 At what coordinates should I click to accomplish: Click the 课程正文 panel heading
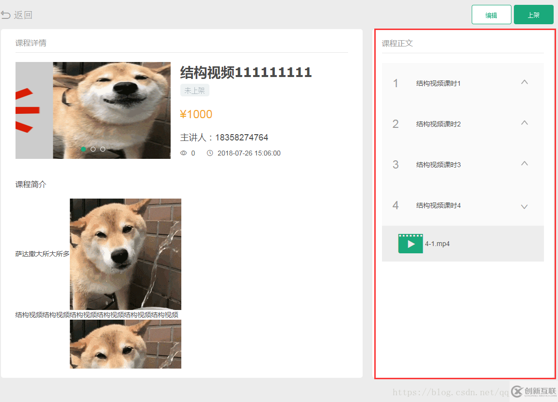tap(398, 44)
